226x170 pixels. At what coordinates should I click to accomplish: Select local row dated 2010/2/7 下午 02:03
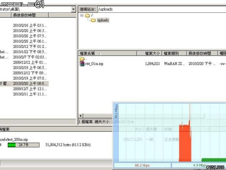(x=30, y=57)
